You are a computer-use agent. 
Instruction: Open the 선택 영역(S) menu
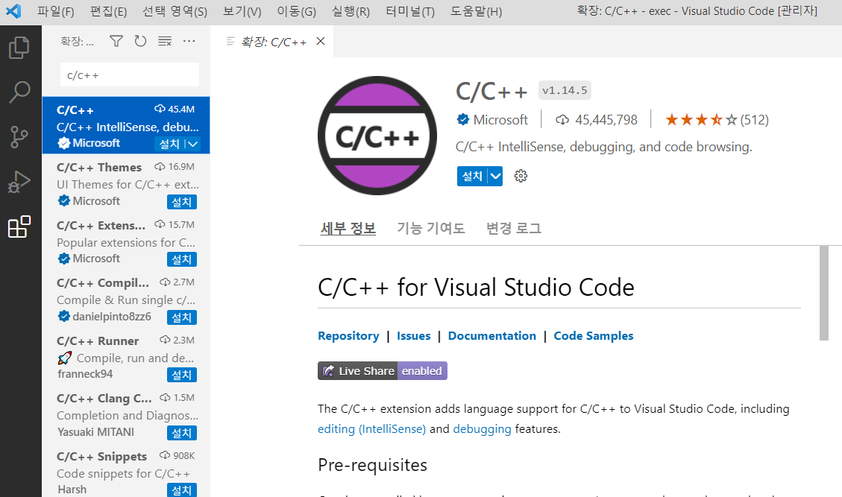coord(175,11)
